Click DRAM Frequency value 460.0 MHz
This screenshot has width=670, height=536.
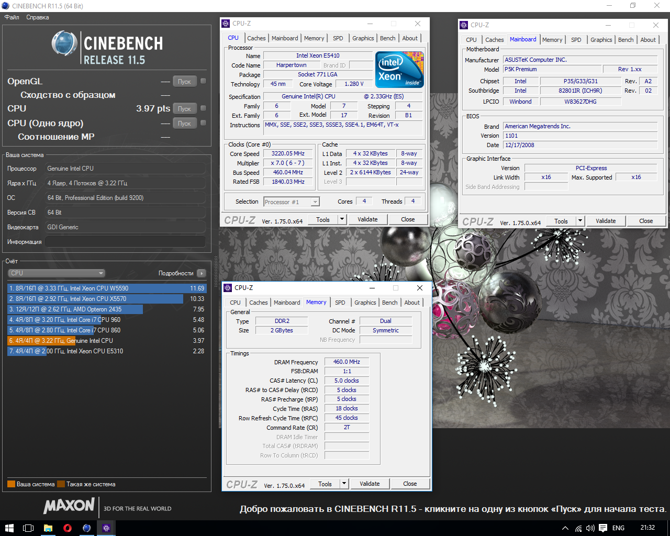(347, 362)
